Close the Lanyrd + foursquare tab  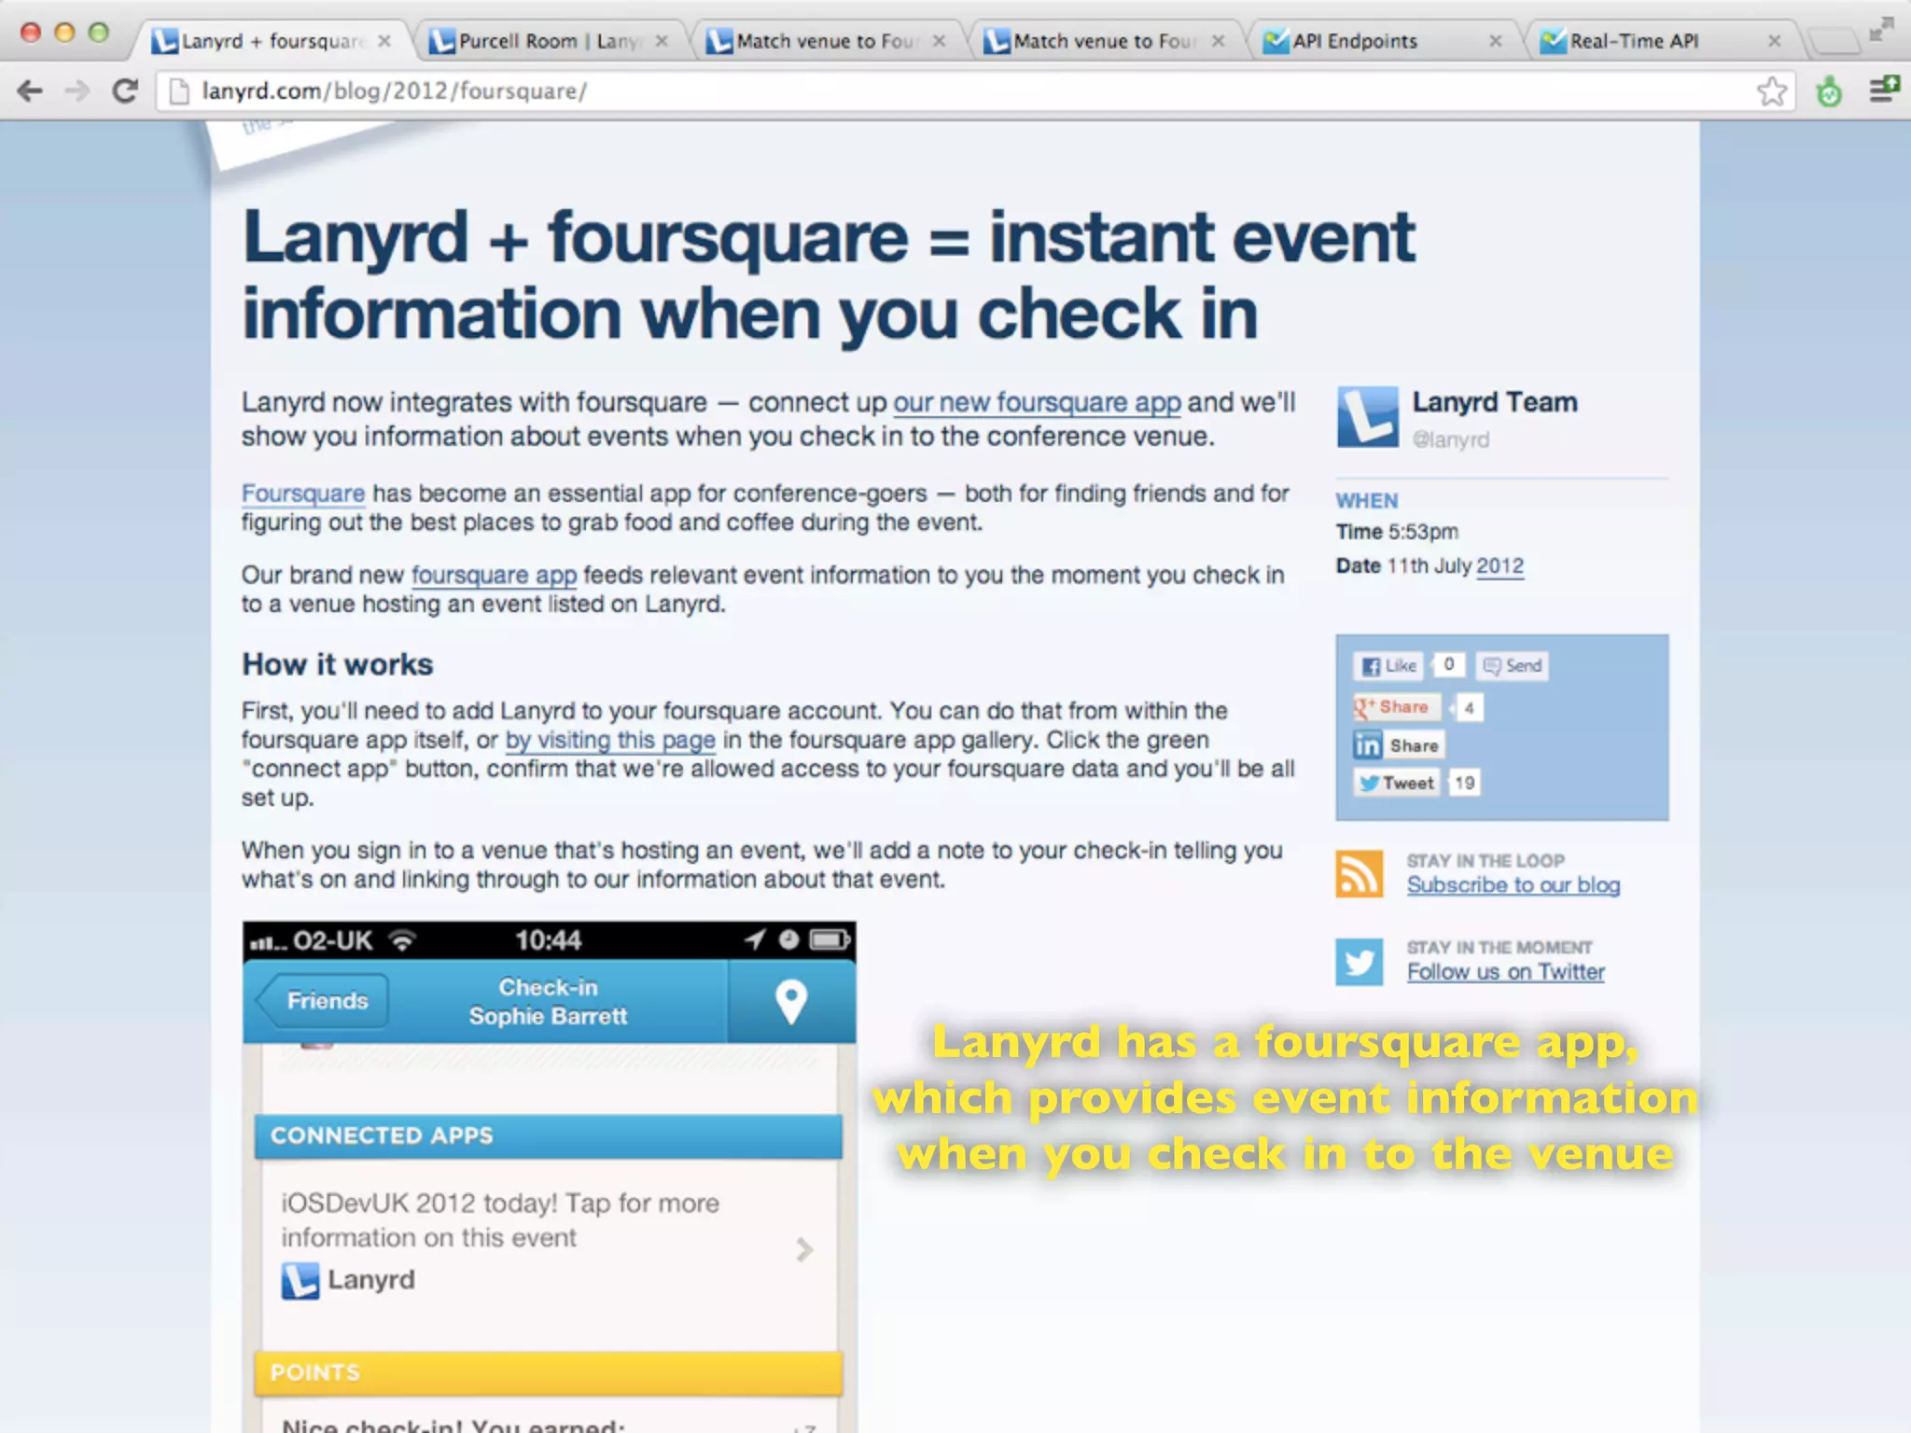point(384,41)
